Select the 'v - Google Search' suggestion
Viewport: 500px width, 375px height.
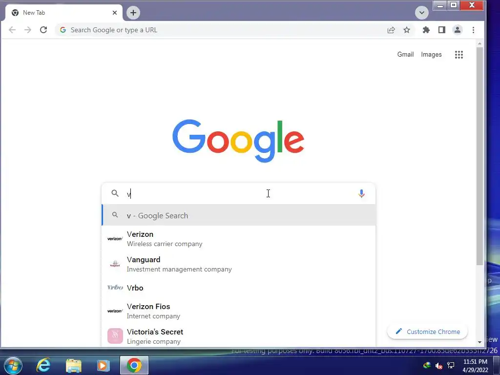238,215
